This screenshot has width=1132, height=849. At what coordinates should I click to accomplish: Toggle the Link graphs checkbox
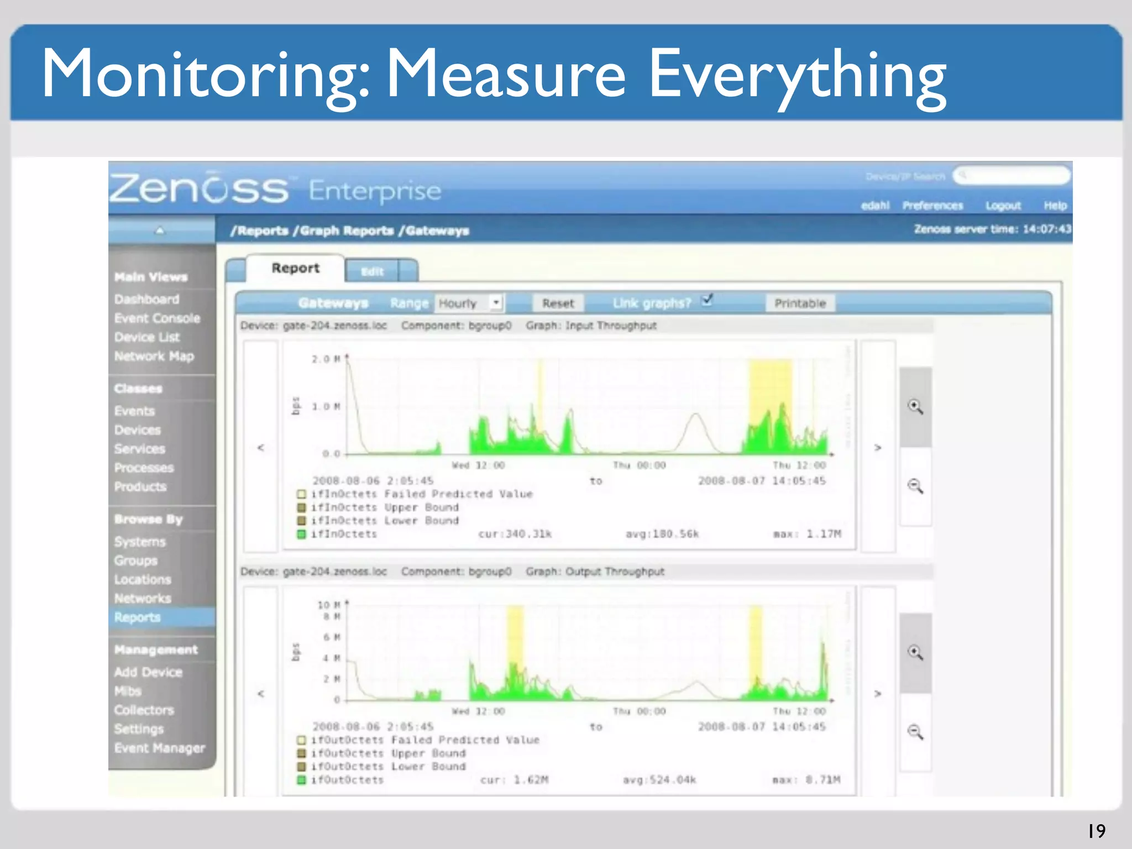coord(707,300)
